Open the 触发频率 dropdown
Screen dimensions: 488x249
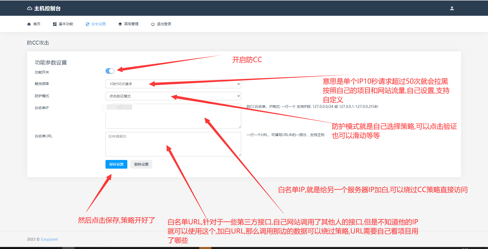[x=173, y=84]
